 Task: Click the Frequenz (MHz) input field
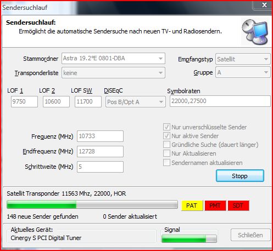(100, 136)
